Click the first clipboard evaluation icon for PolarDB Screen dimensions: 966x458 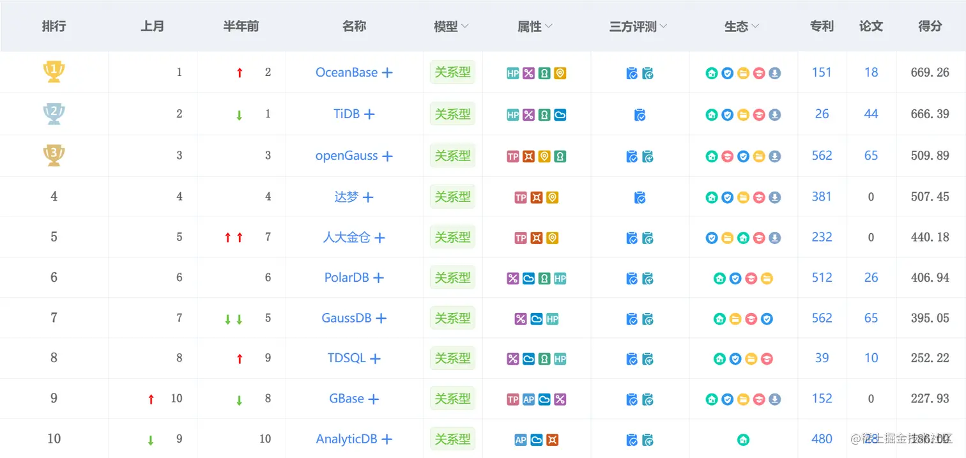coord(632,279)
